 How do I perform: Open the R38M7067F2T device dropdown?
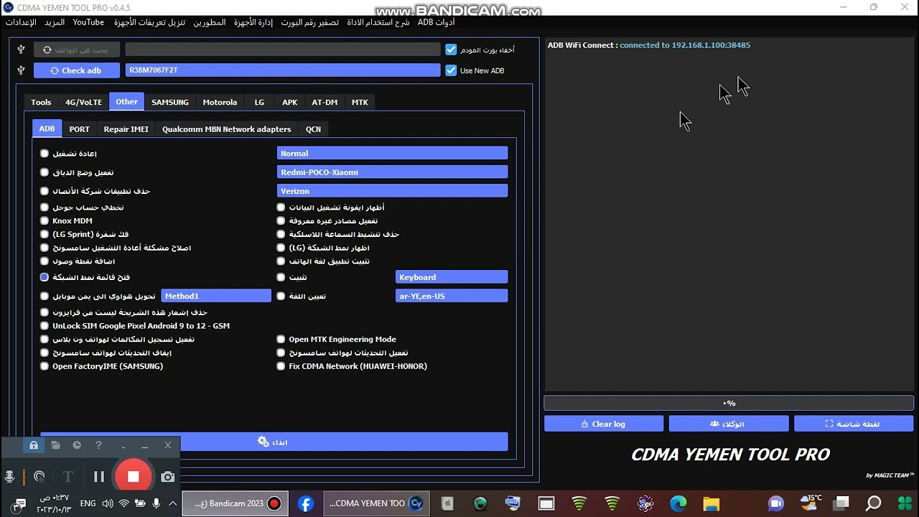click(283, 70)
